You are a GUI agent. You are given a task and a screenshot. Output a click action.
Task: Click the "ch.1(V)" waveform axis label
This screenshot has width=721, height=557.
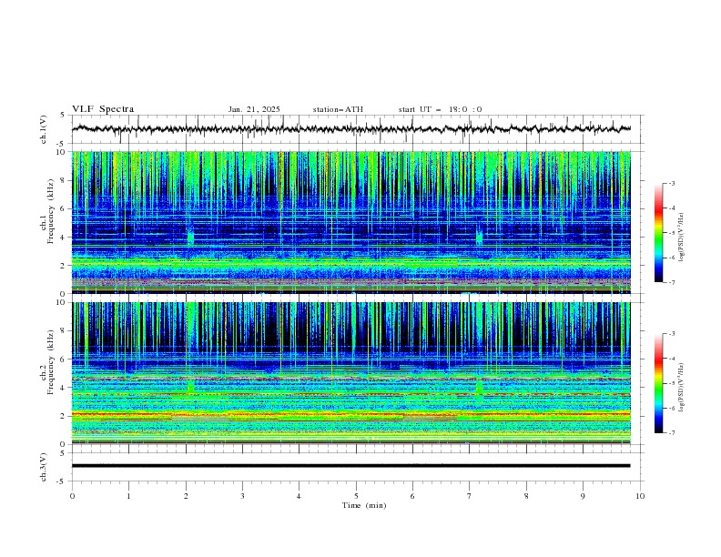pos(44,129)
